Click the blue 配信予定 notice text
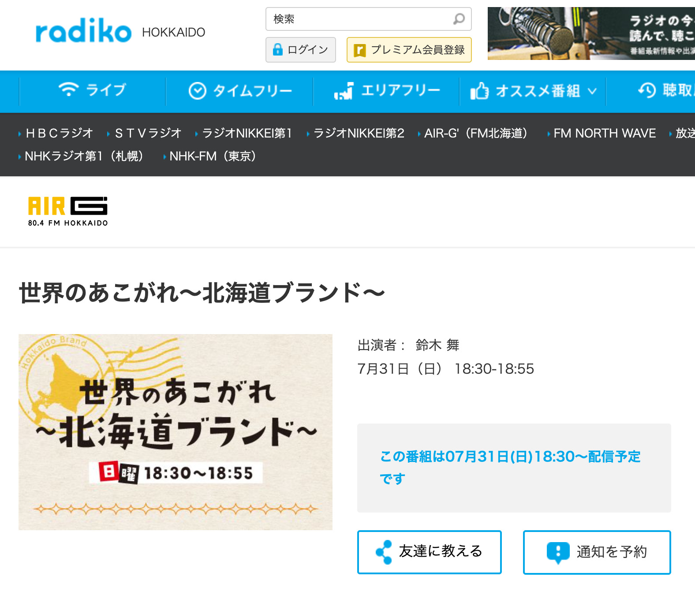Viewport: 695px width, 595px height. click(x=510, y=467)
